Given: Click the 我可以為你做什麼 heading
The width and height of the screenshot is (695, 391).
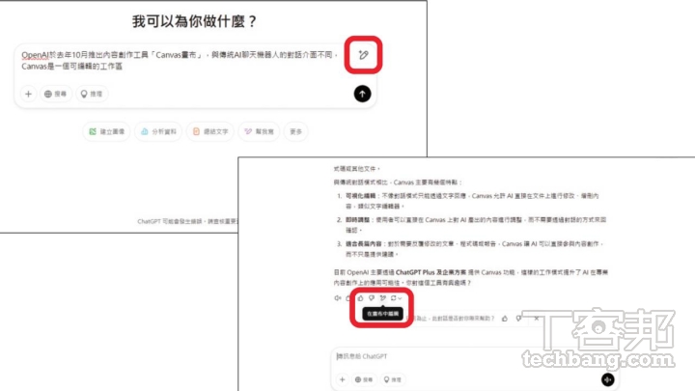Looking at the screenshot, I should point(194,21).
